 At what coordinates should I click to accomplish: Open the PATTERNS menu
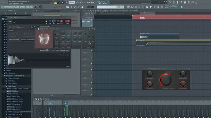(x=13, y=7)
